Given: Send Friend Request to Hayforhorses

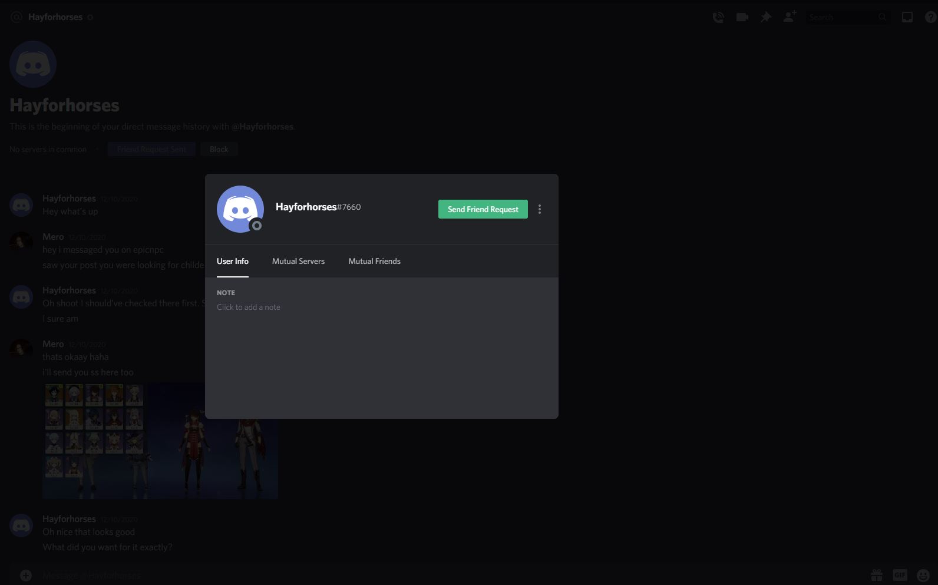Looking at the screenshot, I should tap(483, 209).
